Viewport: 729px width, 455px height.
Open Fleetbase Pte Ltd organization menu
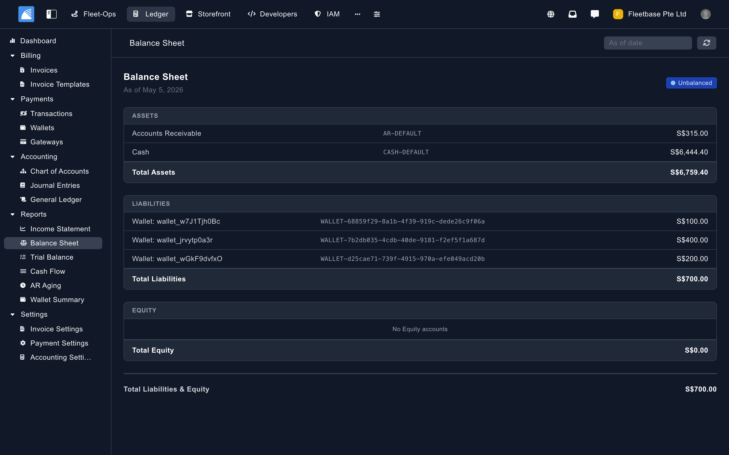tap(650, 14)
